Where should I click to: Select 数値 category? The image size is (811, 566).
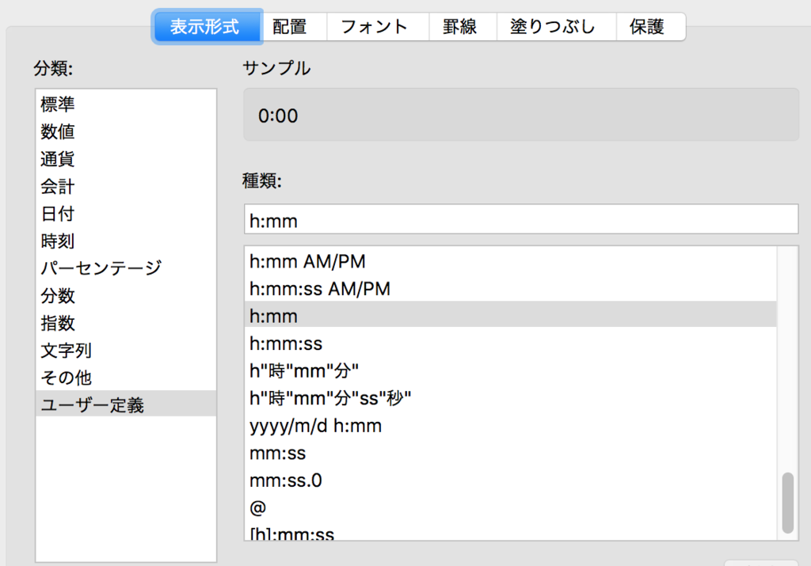(x=126, y=132)
